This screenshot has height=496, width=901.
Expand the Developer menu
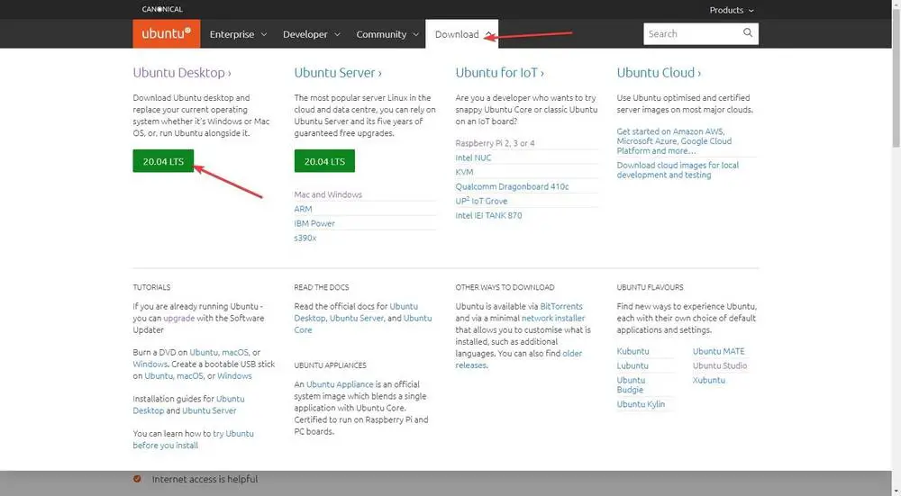pos(312,34)
